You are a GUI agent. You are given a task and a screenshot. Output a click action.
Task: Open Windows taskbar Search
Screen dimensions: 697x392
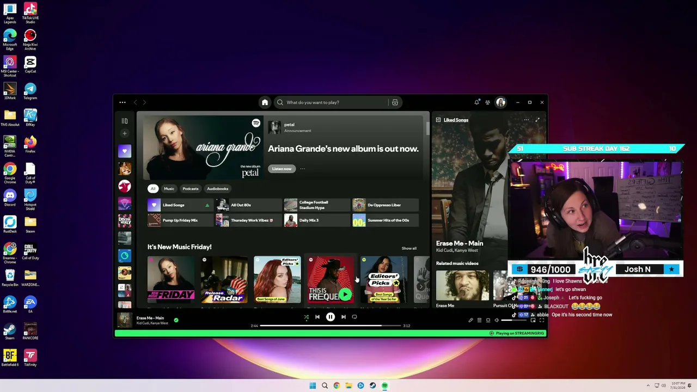tap(325, 385)
